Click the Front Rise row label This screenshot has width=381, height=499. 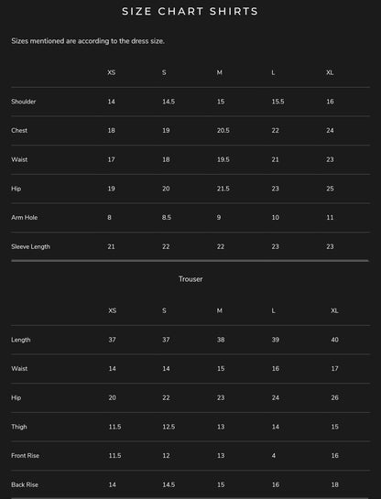tap(25, 456)
